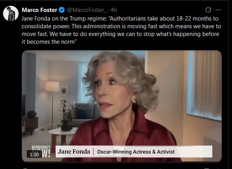Viewport: 232px width, 169px height.
Task: Click the red divider bar in the name banner
Action: point(93,152)
